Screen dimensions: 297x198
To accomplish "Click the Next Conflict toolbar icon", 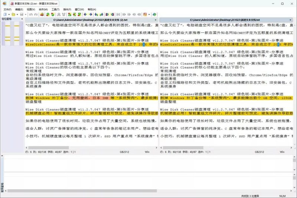I will pyautogui.click(x=59, y=14).
